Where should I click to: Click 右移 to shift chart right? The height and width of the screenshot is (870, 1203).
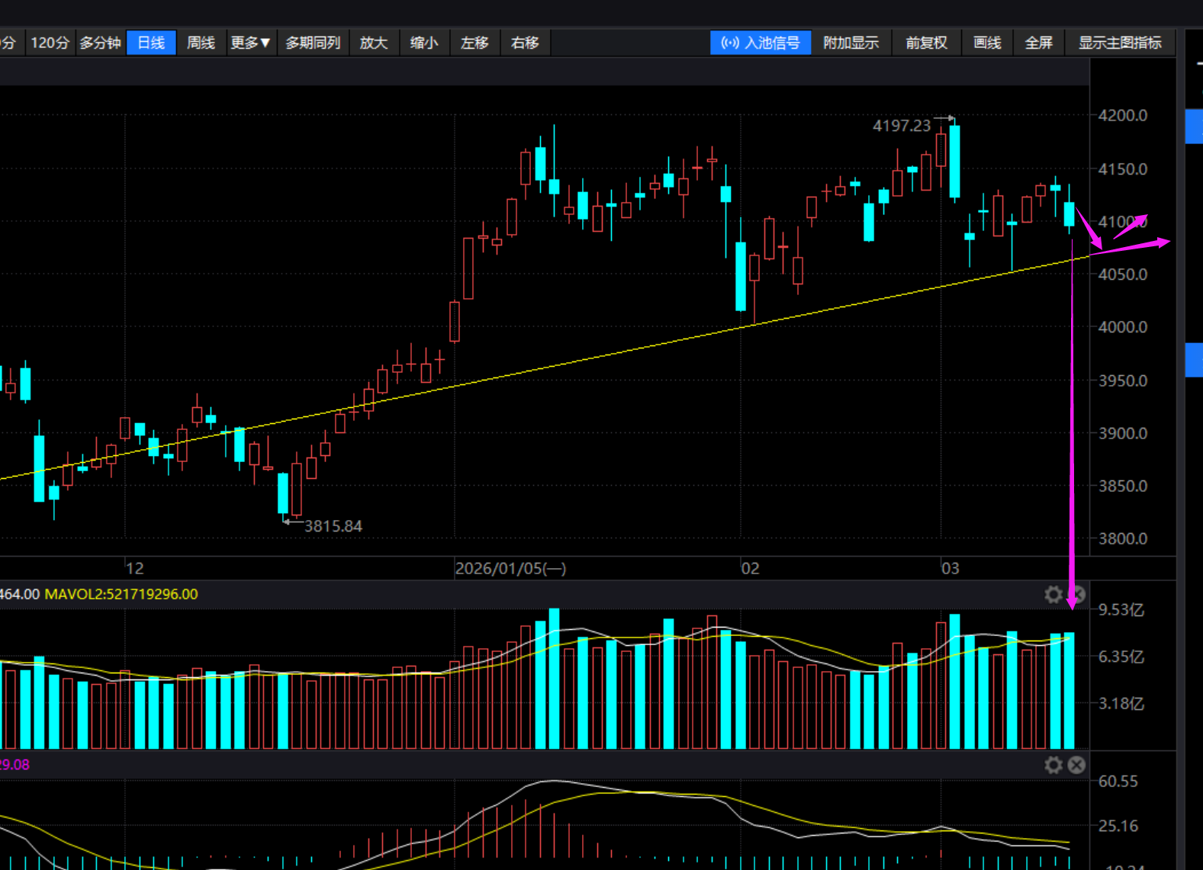tap(525, 43)
